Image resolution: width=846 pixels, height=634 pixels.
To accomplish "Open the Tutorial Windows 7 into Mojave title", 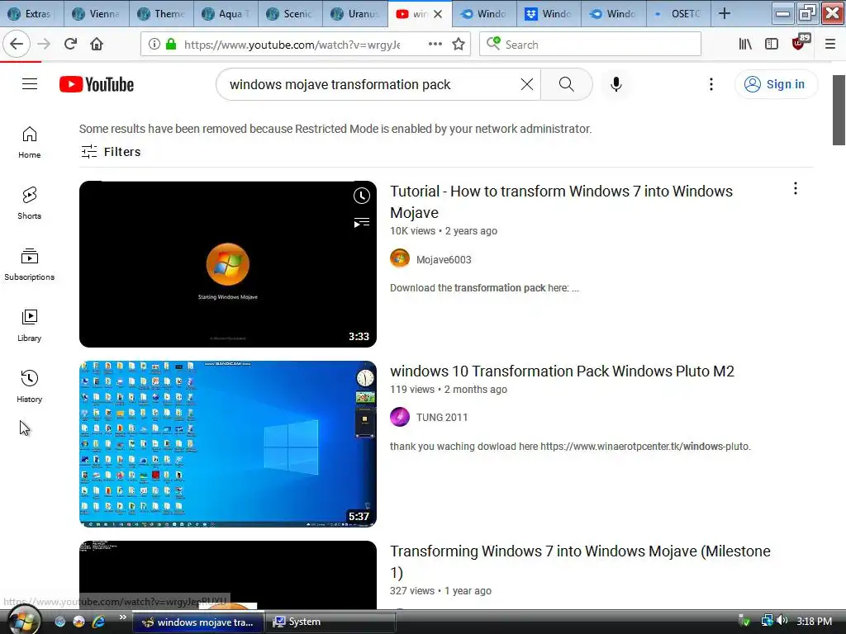I will click(x=561, y=201).
